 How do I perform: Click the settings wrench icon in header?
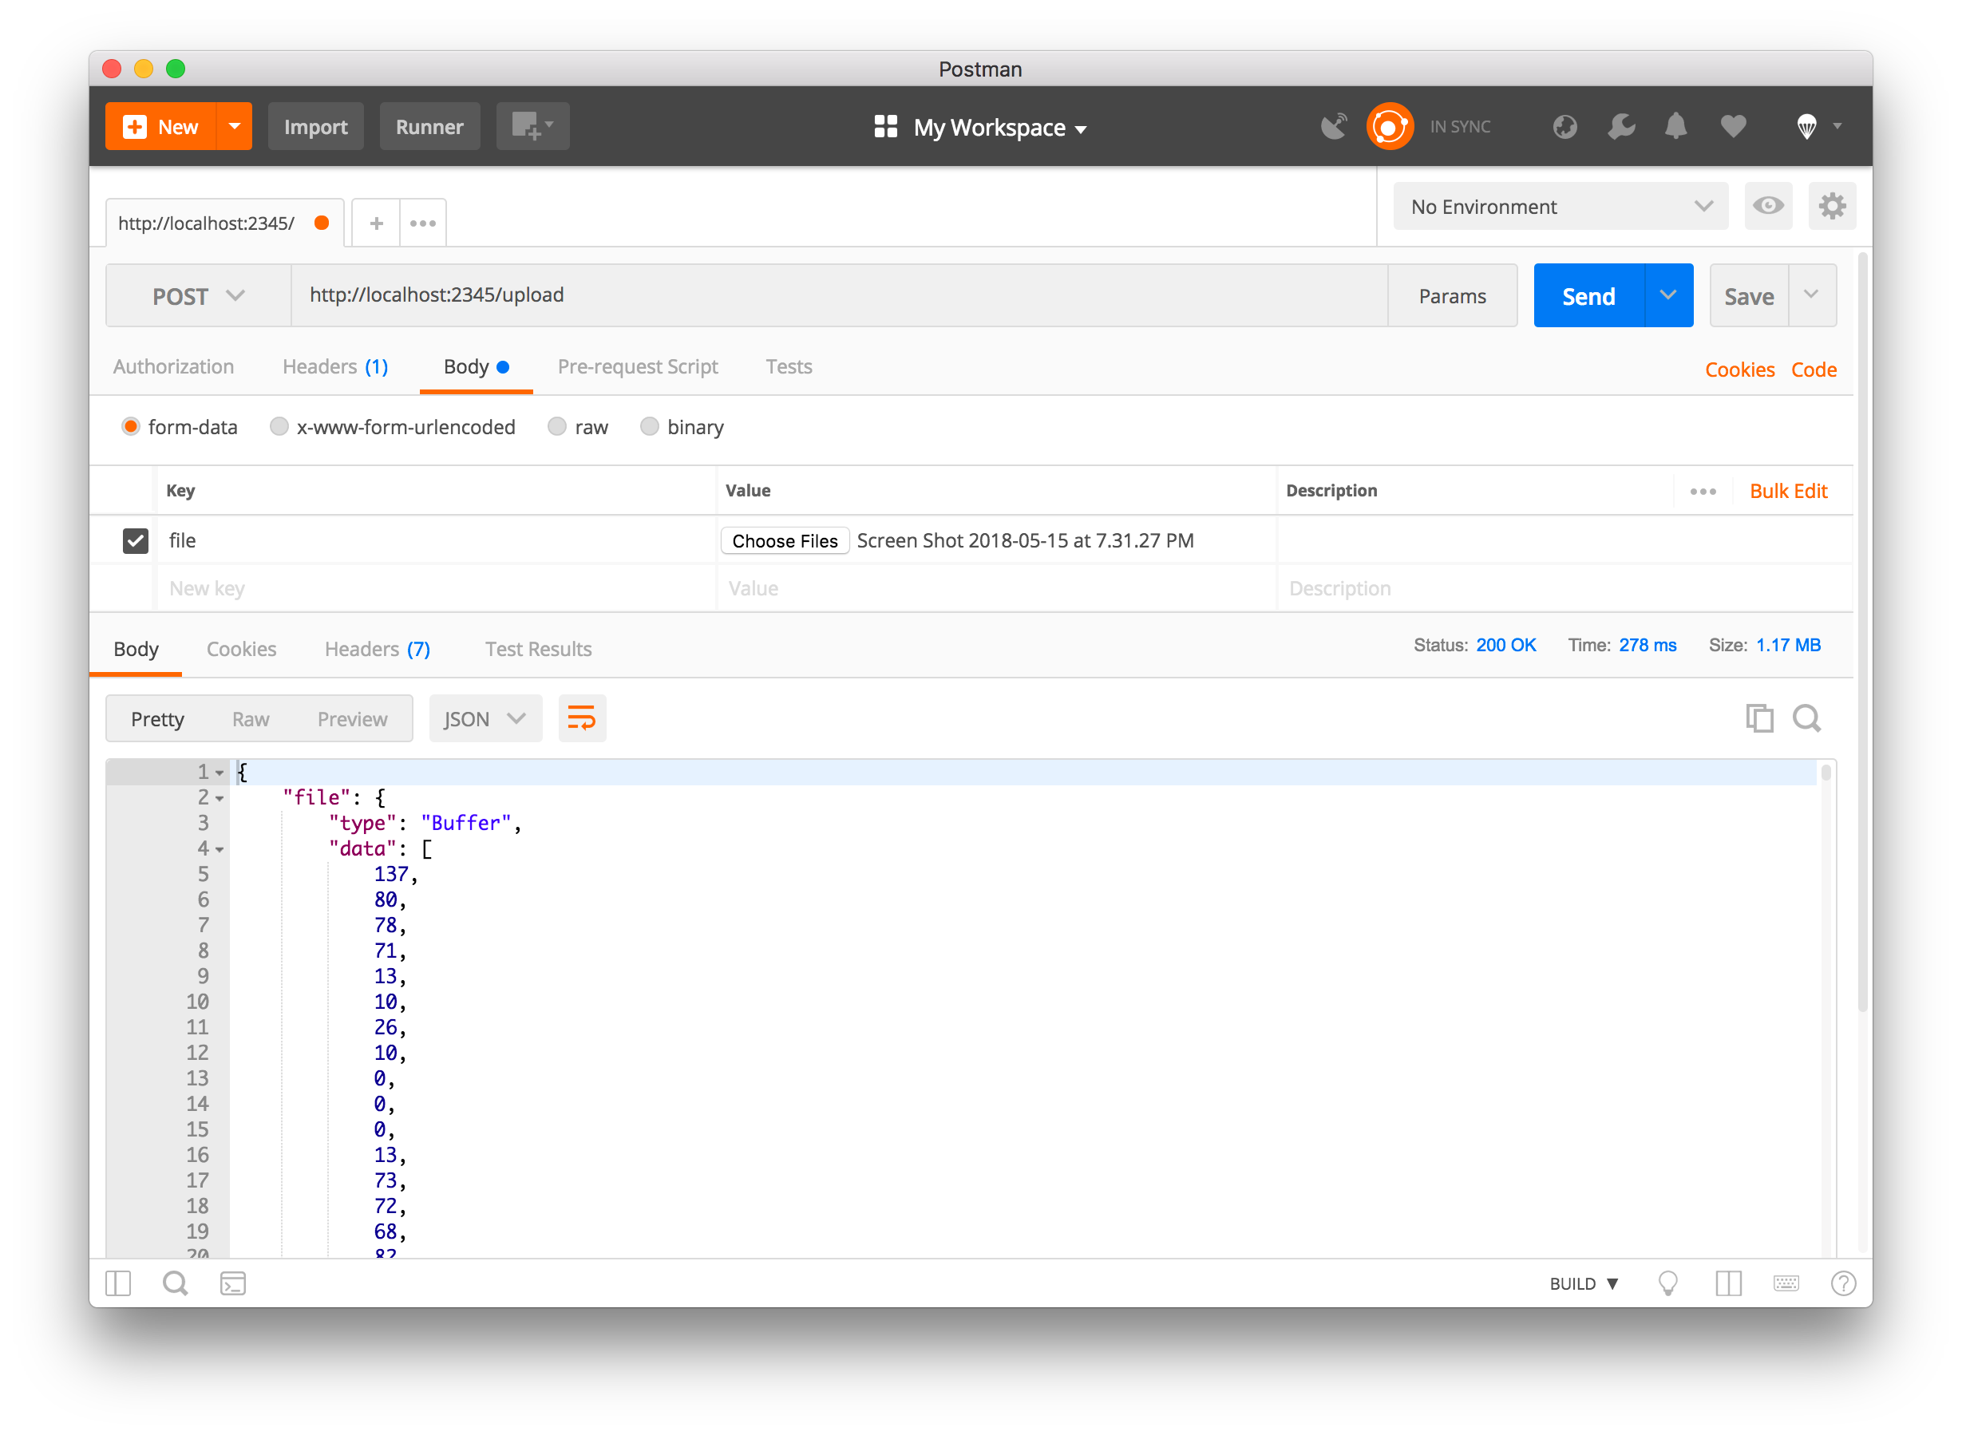tap(1620, 127)
